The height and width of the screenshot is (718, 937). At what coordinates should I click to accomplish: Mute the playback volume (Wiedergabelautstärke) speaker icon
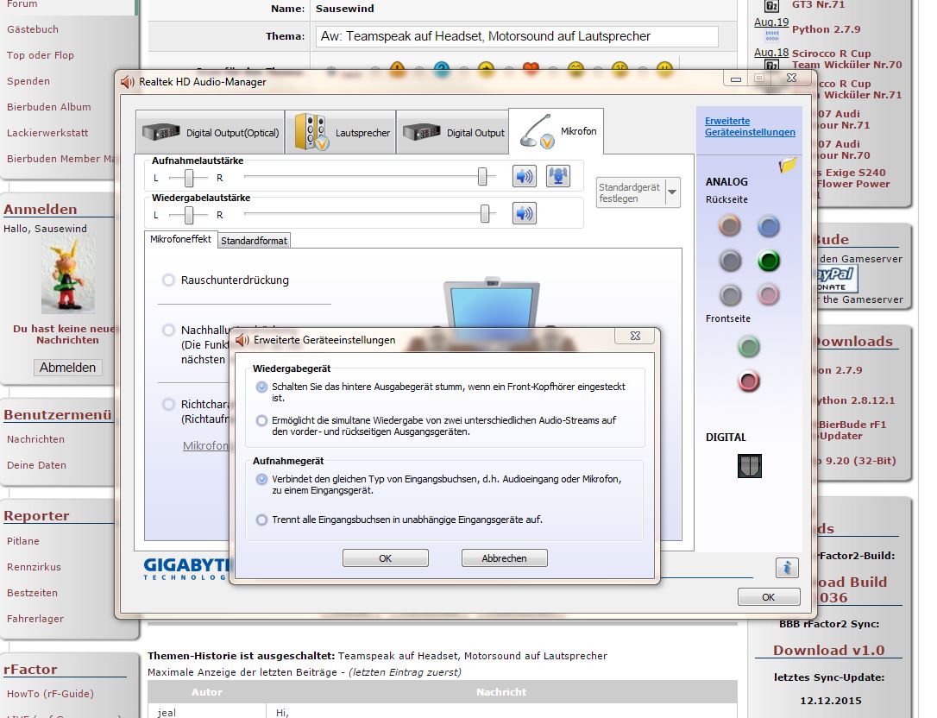pos(524,213)
